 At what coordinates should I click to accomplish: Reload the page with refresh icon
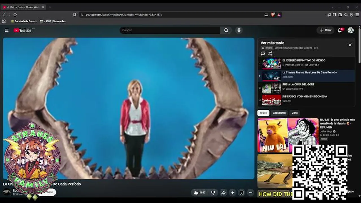click(15, 15)
